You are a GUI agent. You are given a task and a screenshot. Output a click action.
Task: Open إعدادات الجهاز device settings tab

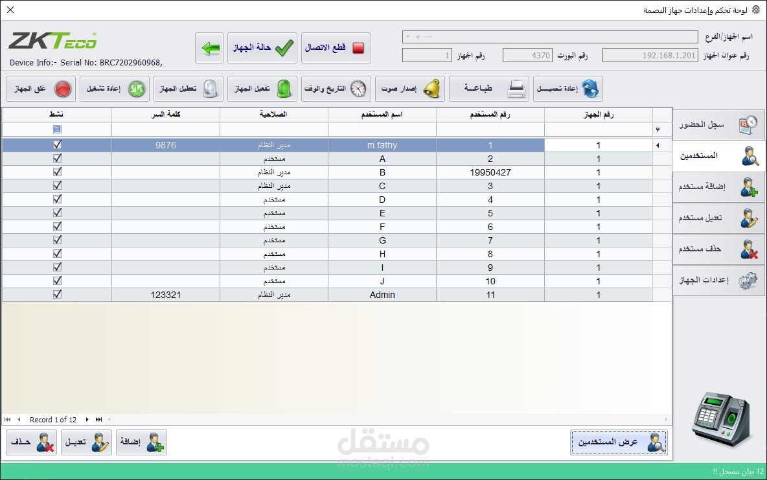pyautogui.click(x=718, y=280)
